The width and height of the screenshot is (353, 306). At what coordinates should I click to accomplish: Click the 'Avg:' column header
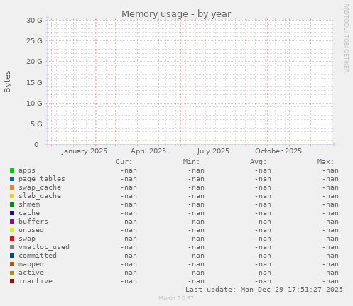[x=259, y=162]
